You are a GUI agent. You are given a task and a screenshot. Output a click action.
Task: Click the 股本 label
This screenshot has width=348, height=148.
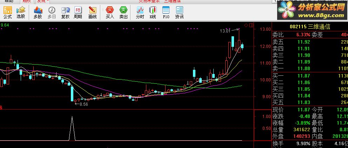[317, 144]
